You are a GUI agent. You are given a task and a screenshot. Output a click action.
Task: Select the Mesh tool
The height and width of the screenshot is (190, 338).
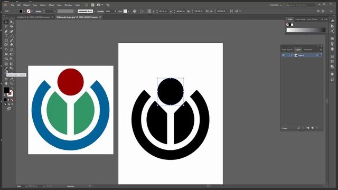(x=6, y=64)
